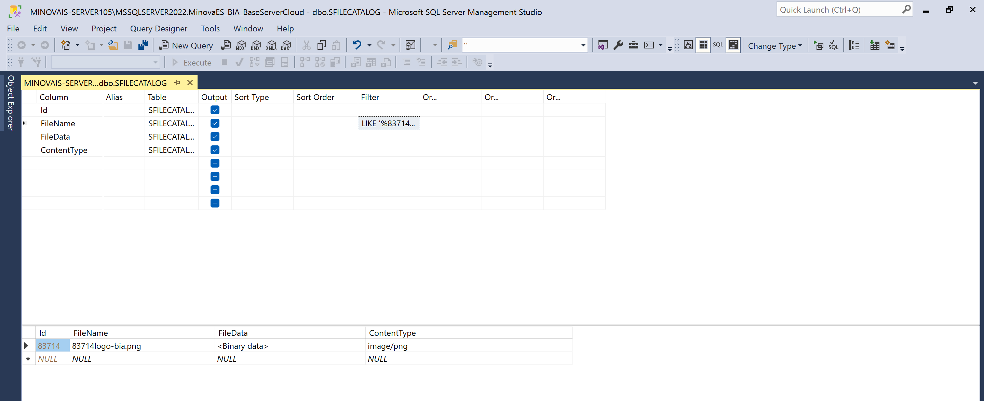Click the XMLA query toolbar icon
Image resolution: width=984 pixels, height=401 pixels.
click(x=271, y=45)
